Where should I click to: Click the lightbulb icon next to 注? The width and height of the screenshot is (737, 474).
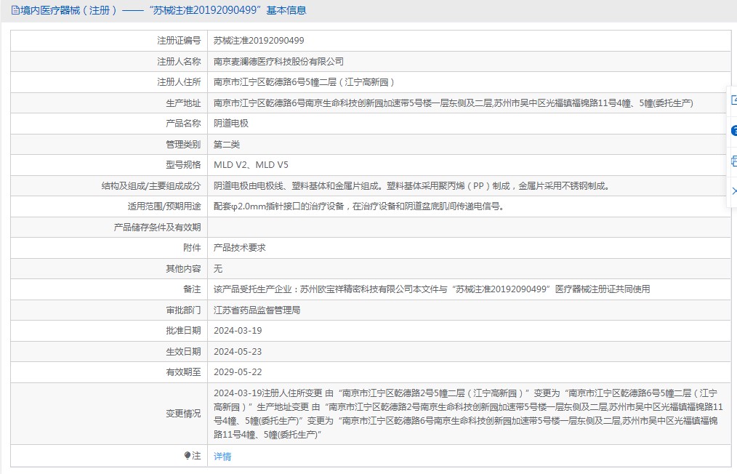click(188, 456)
